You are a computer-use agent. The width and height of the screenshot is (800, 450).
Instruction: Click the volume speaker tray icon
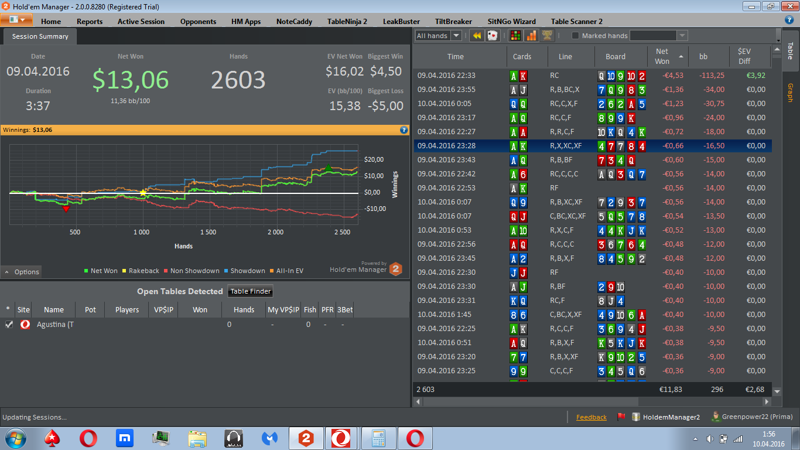pos(710,438)
